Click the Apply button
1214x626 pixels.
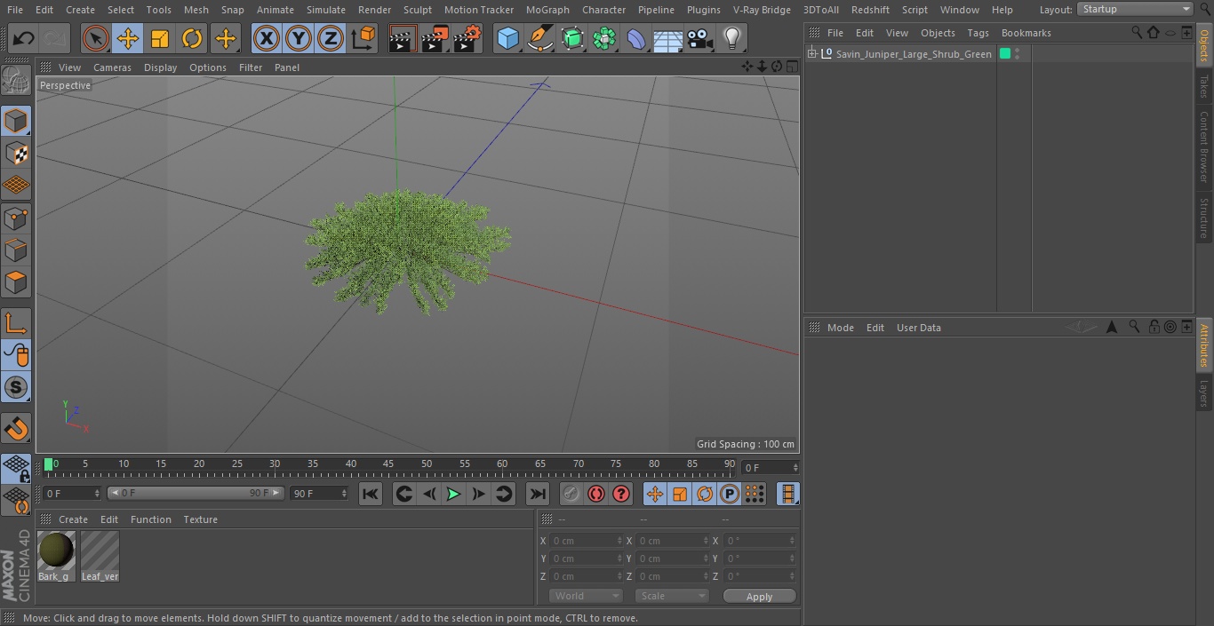[759, 596]
